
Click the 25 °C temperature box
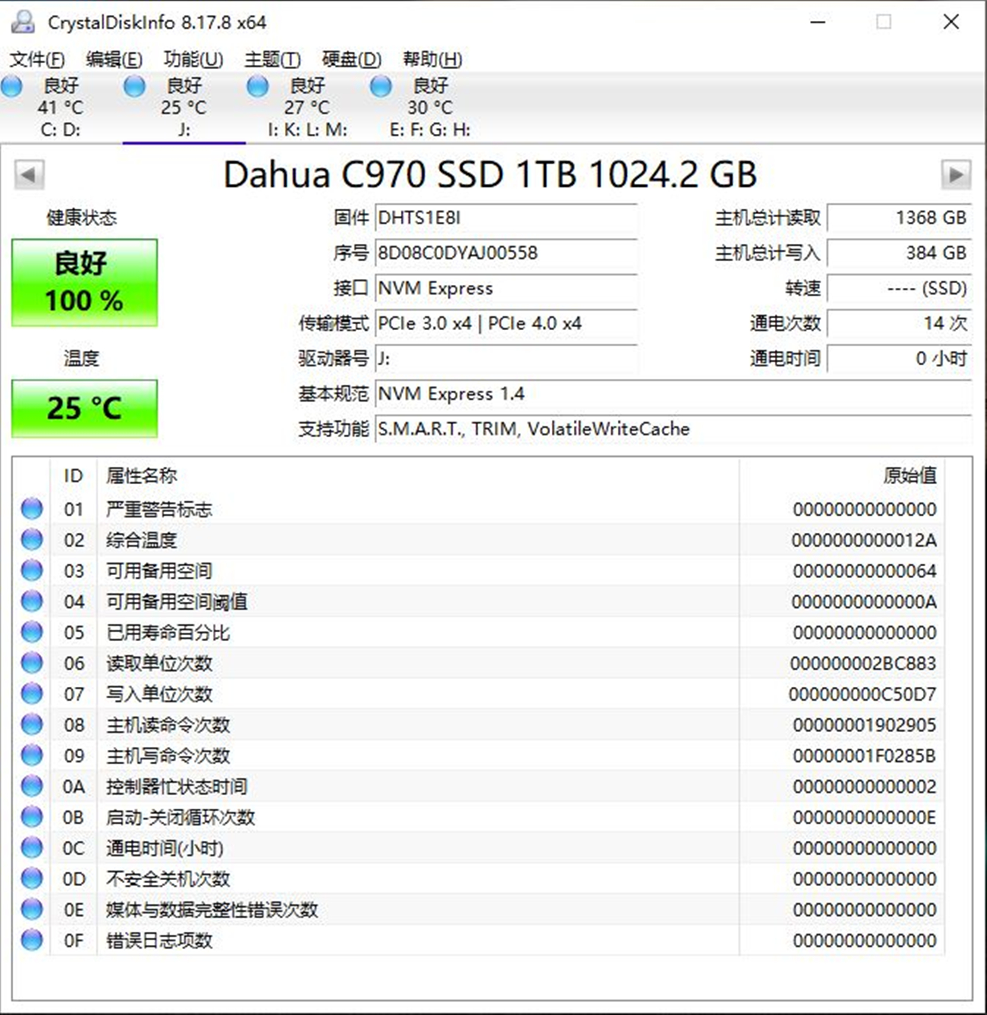pos(84,408)
